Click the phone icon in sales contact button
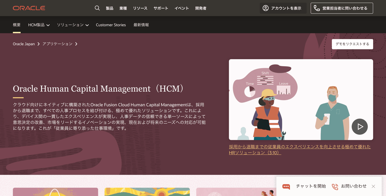Image resolution: width=386 pixels, height=196 pixels. click(317, 8)
